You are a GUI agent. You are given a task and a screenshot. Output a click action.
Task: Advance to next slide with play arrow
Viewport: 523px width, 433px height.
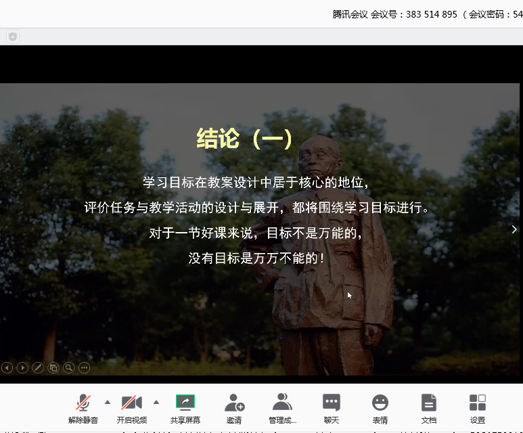pyautogui.click(x=22, y=367)
